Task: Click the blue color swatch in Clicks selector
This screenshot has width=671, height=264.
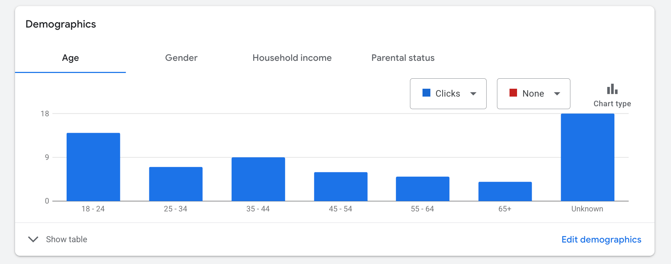Action: point(426,93)
